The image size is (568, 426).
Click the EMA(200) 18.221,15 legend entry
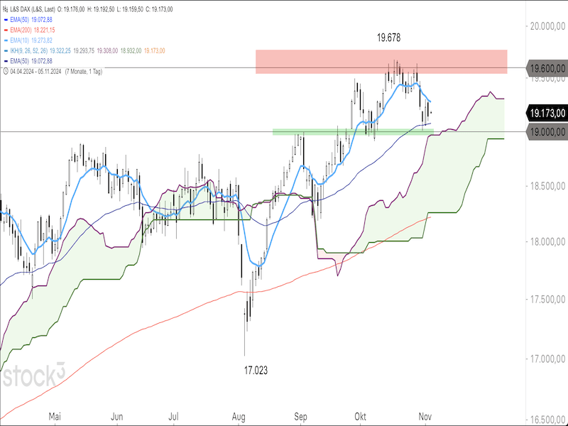pos(32,30)
